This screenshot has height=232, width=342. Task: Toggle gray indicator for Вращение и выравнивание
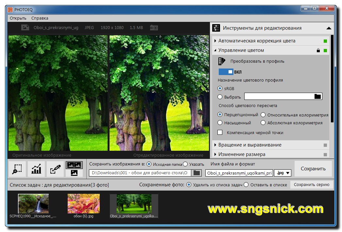(325, 145)
